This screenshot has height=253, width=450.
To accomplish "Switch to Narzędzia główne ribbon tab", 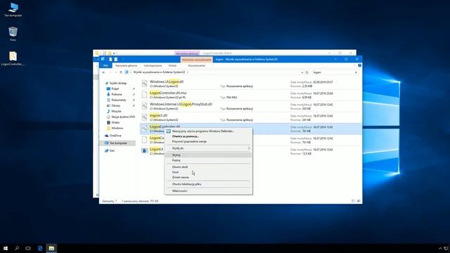I will click(x=127, y=65).
